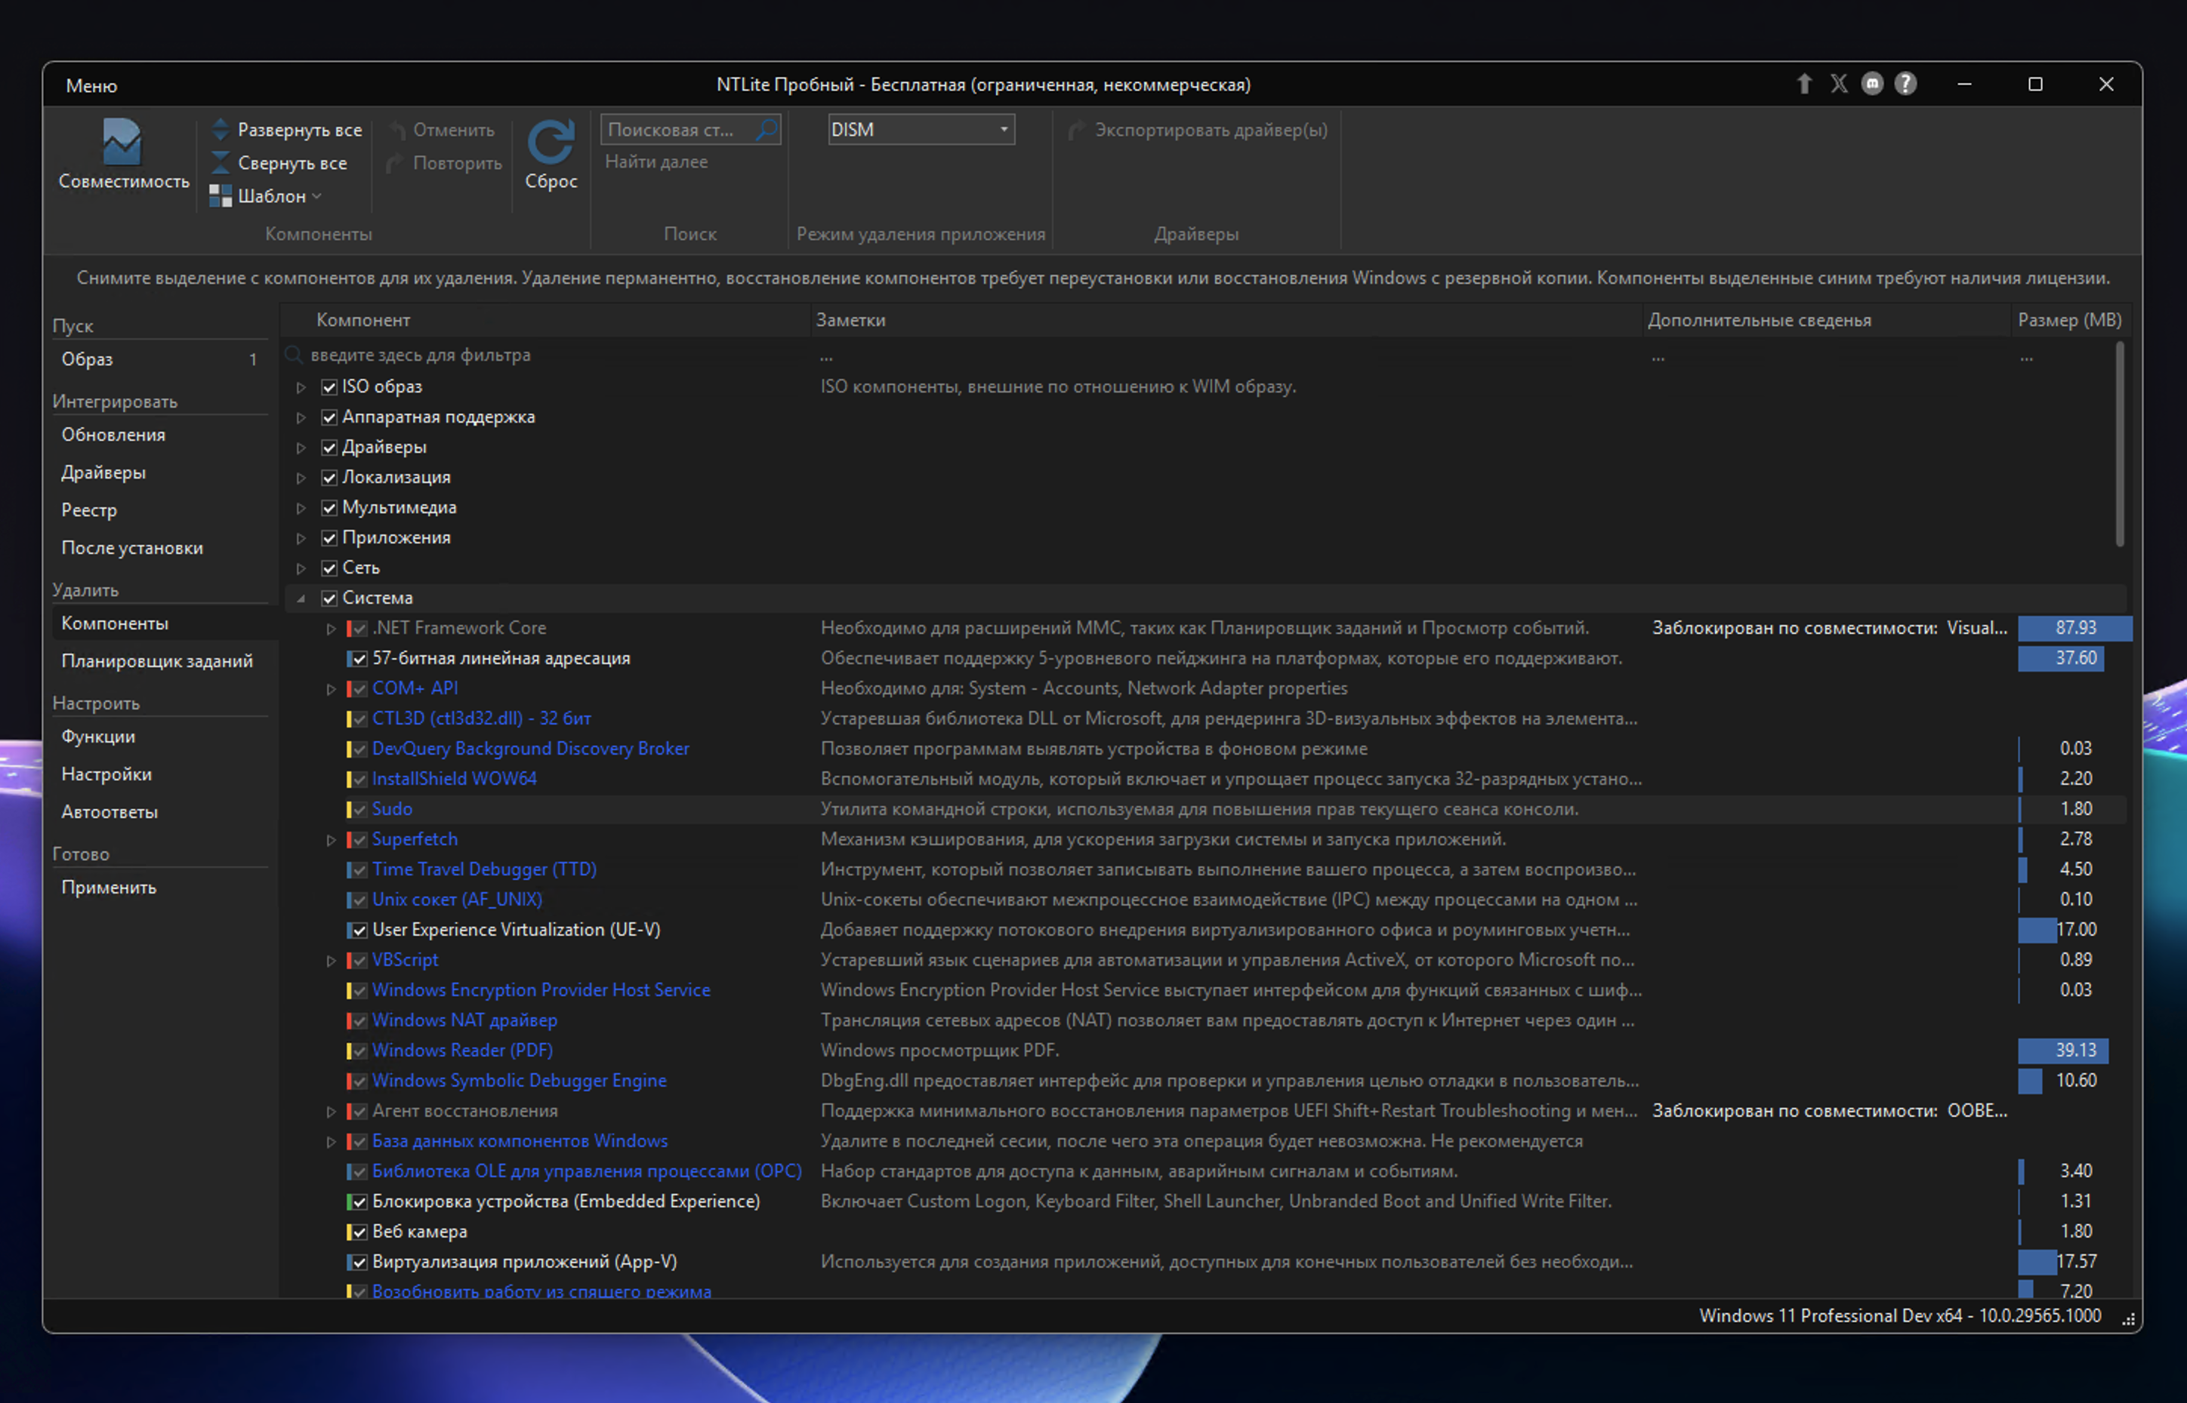Click Применить in the sidebar
This screenshot has height=1403, width=2187.
(x=109, y=887)
